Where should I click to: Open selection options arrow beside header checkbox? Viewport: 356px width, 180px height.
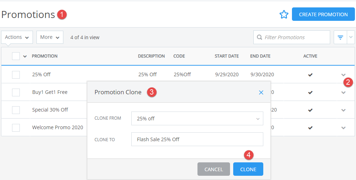tap(25, 56)
